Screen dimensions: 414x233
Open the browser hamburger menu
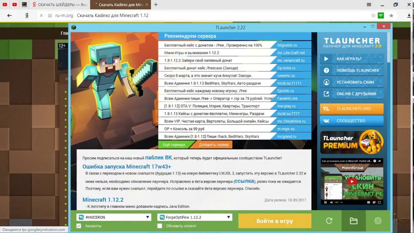tap(369, 5)
